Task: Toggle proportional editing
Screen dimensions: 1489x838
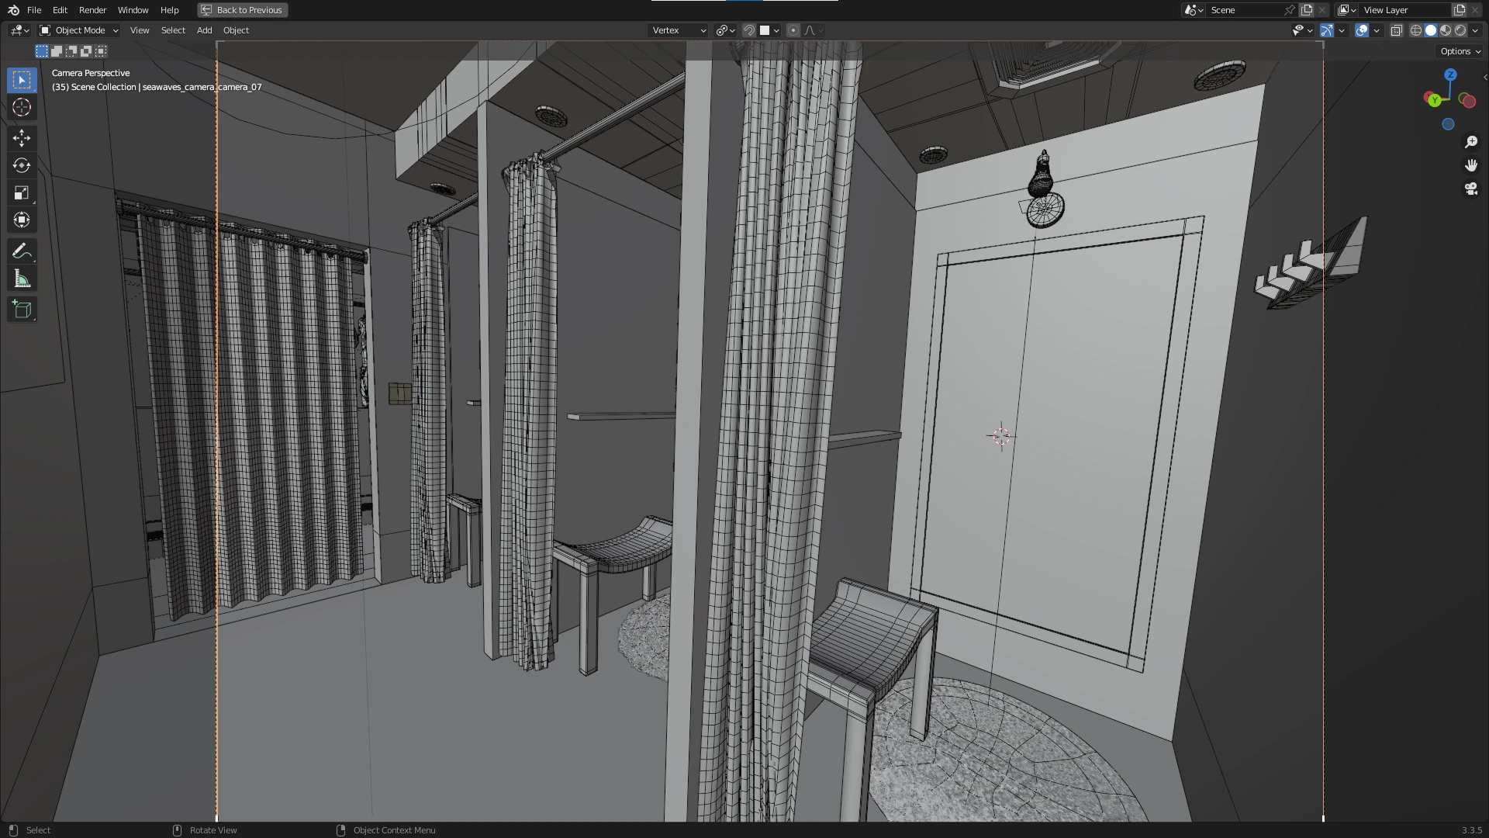Action: coord(793,30)
